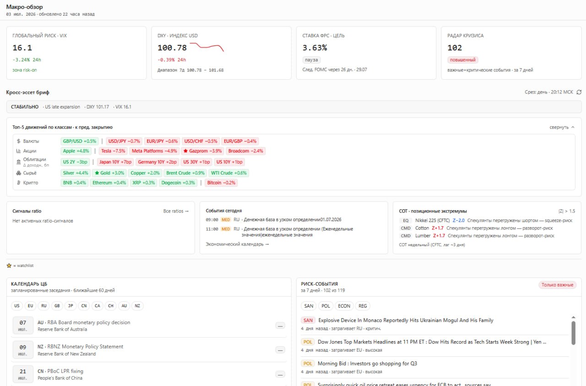Click the currency dollar icon beside Валюты
This screenshot has width=586, height=386.
pyautogui.click(x=18, y=141)
